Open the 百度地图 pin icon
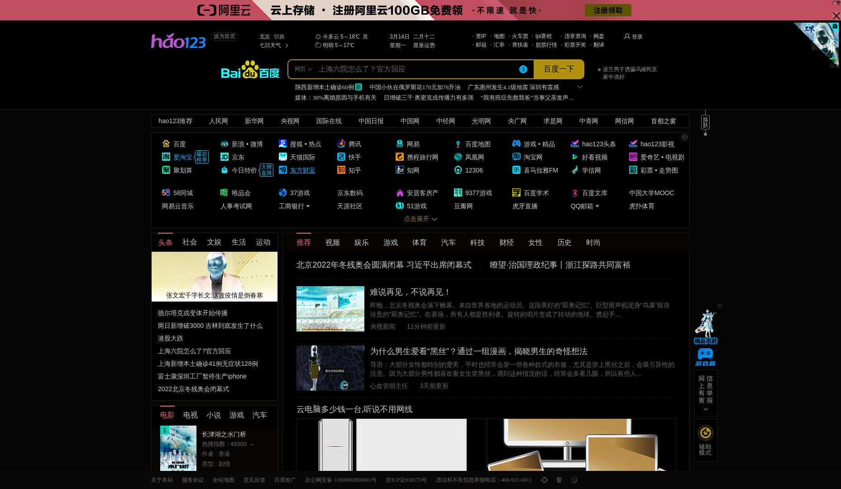841x489 pixels. pyautogui.click(x=458, y=144)
